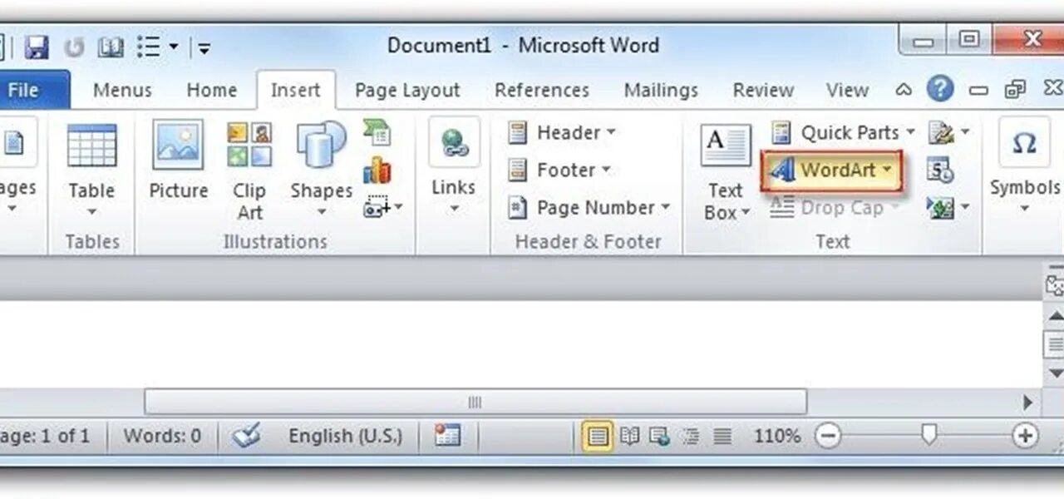Click the Zoom In plus button
This screenshot has height=499, width=1064.
click(1025, 435)
